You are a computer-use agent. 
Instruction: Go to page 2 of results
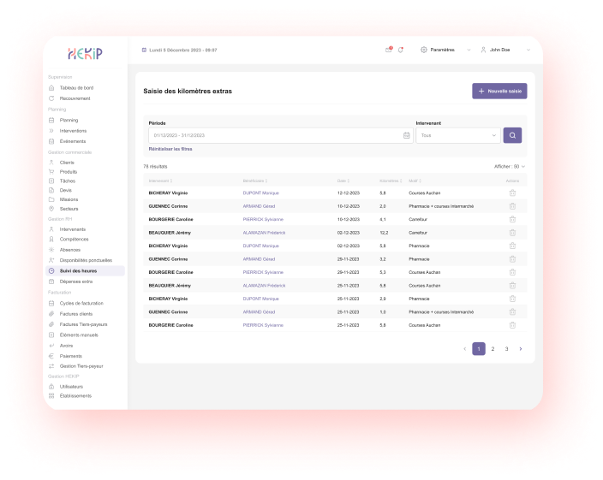493,349
